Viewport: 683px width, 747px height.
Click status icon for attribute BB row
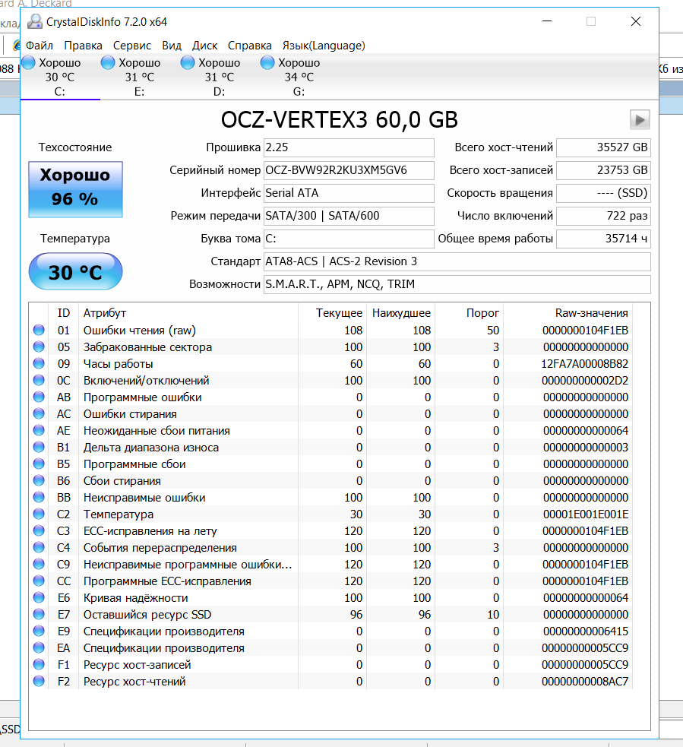(39, 497)
